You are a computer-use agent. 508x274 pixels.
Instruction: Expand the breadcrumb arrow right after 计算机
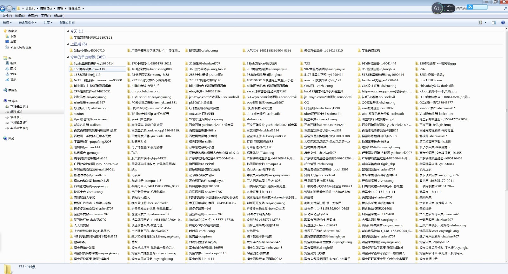click(37, 9)
